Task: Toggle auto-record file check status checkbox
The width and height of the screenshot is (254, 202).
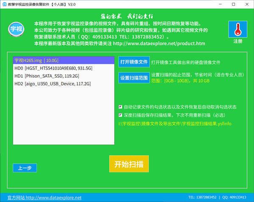Action: tap(121, 107)
